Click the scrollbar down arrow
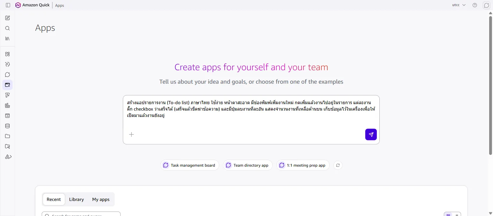493x216 pixels. point(490,213)
